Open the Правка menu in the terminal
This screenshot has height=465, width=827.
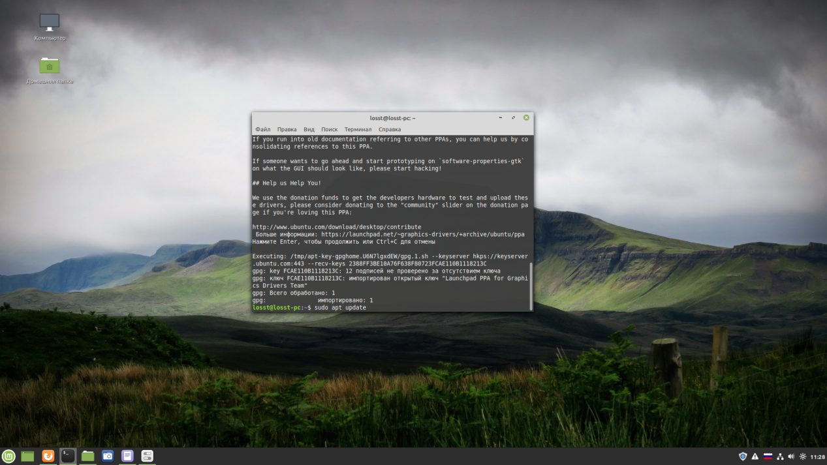point(287,129)
